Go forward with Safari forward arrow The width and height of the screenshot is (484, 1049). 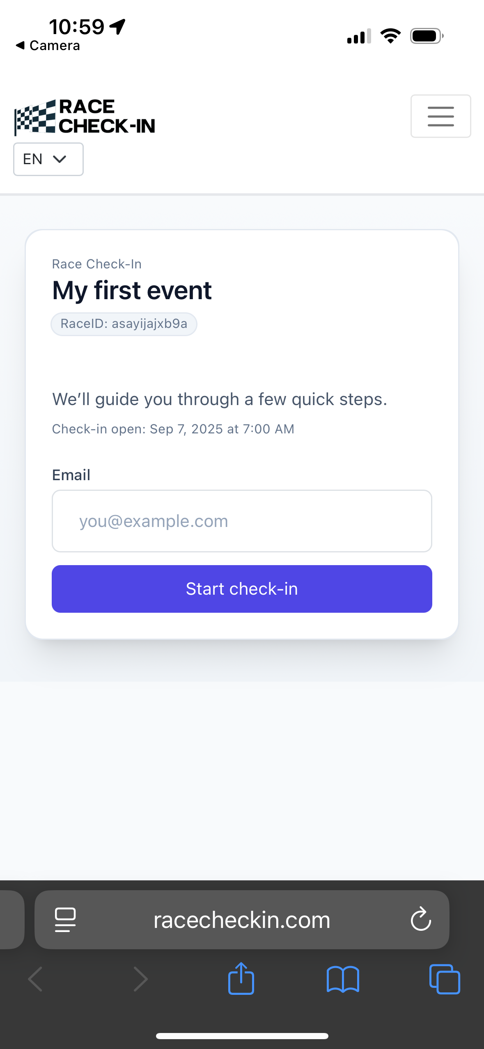pyautogui.click(x=140, y=979)
